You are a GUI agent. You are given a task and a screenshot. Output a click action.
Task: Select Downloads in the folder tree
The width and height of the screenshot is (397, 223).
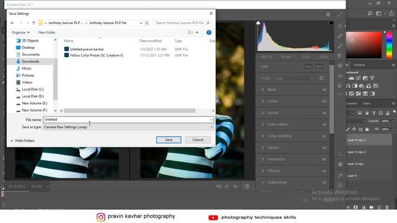pos(30,61)
